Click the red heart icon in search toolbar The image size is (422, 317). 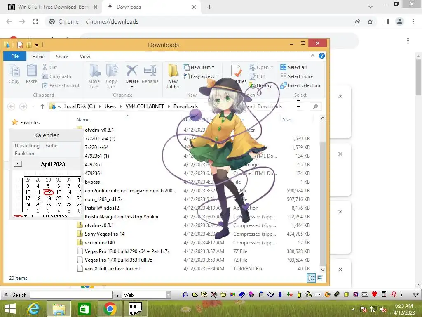click(x=374, y=294)
